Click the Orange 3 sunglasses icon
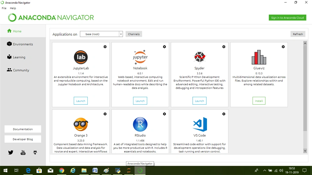The width and height of the screenshot is (312, 175). [81, 124]
